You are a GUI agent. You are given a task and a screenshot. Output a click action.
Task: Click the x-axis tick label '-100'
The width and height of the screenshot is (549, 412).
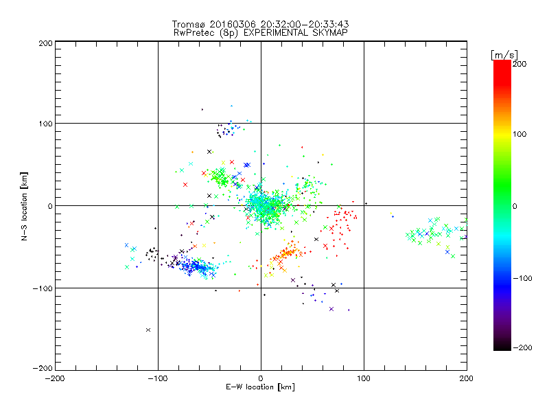point(158,379)
